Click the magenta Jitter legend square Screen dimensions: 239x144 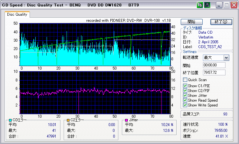point(126,120)
